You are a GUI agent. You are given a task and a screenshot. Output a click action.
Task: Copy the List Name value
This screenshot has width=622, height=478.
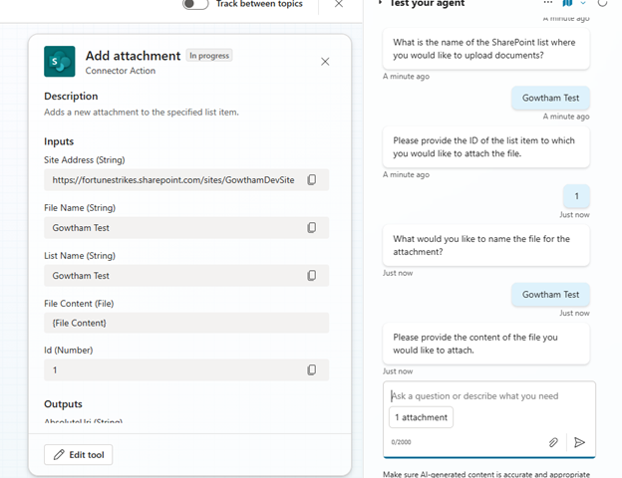click(312, 276)
